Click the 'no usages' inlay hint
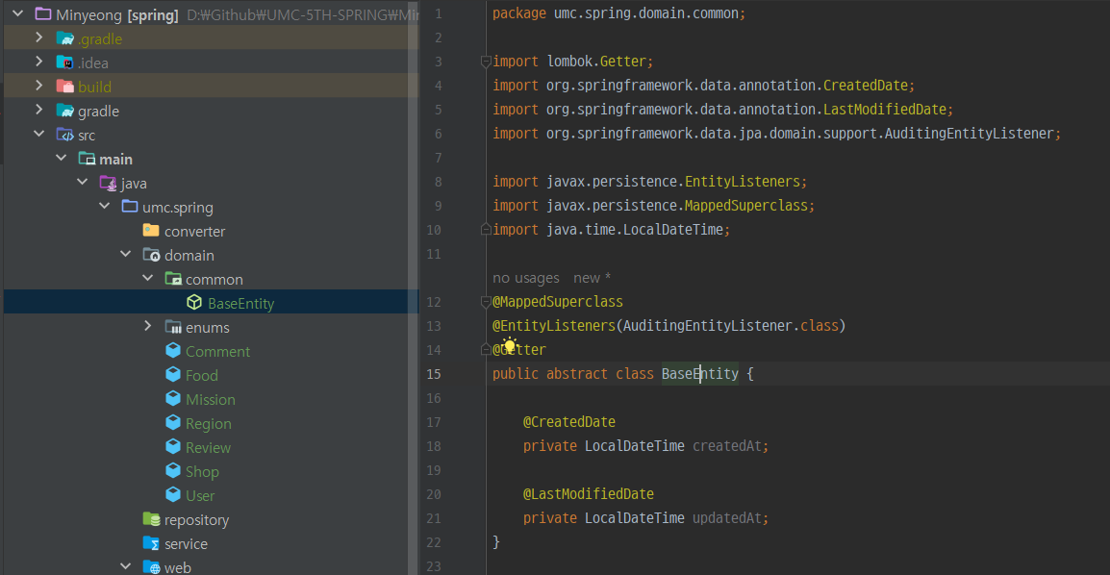This screenshot has width=1110, height=575. (x=526, y=278)
